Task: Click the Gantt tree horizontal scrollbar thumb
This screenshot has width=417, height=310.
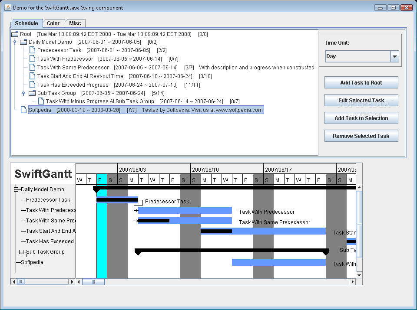Action: [x=21, y=281]
